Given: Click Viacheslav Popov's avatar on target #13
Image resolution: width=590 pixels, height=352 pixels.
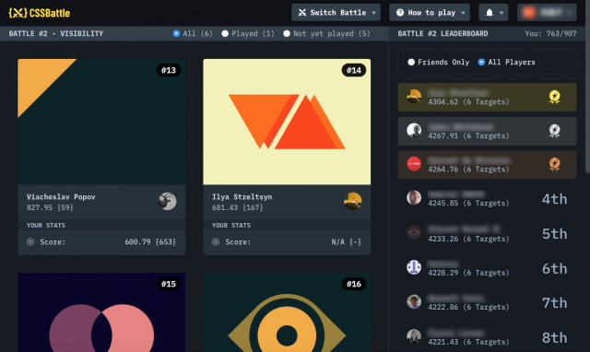Looking at the screenshot, I should pyautogui.click(x=168, y=201).
